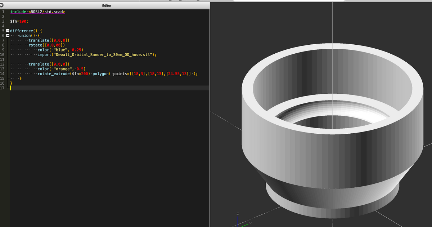
Task: Select the "blue" color string
Action: 60,50
